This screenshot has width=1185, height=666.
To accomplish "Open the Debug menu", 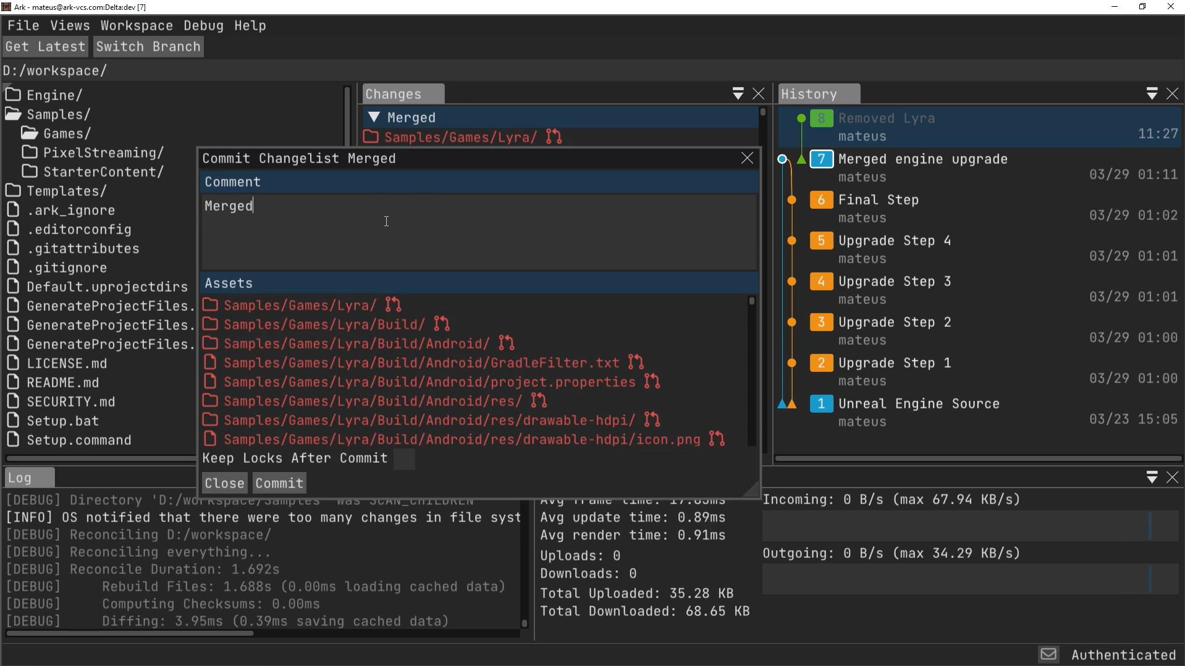I will tap(203, 26).
